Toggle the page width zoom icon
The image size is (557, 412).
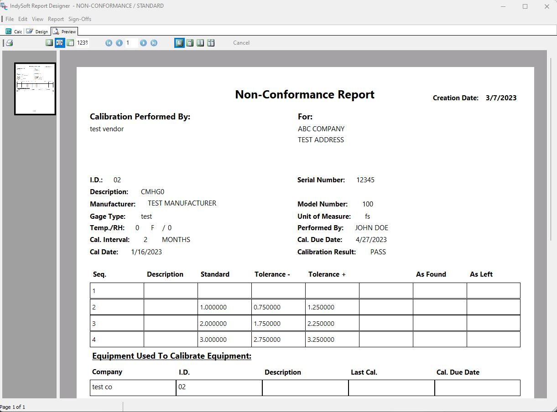[x=59, y=43]
